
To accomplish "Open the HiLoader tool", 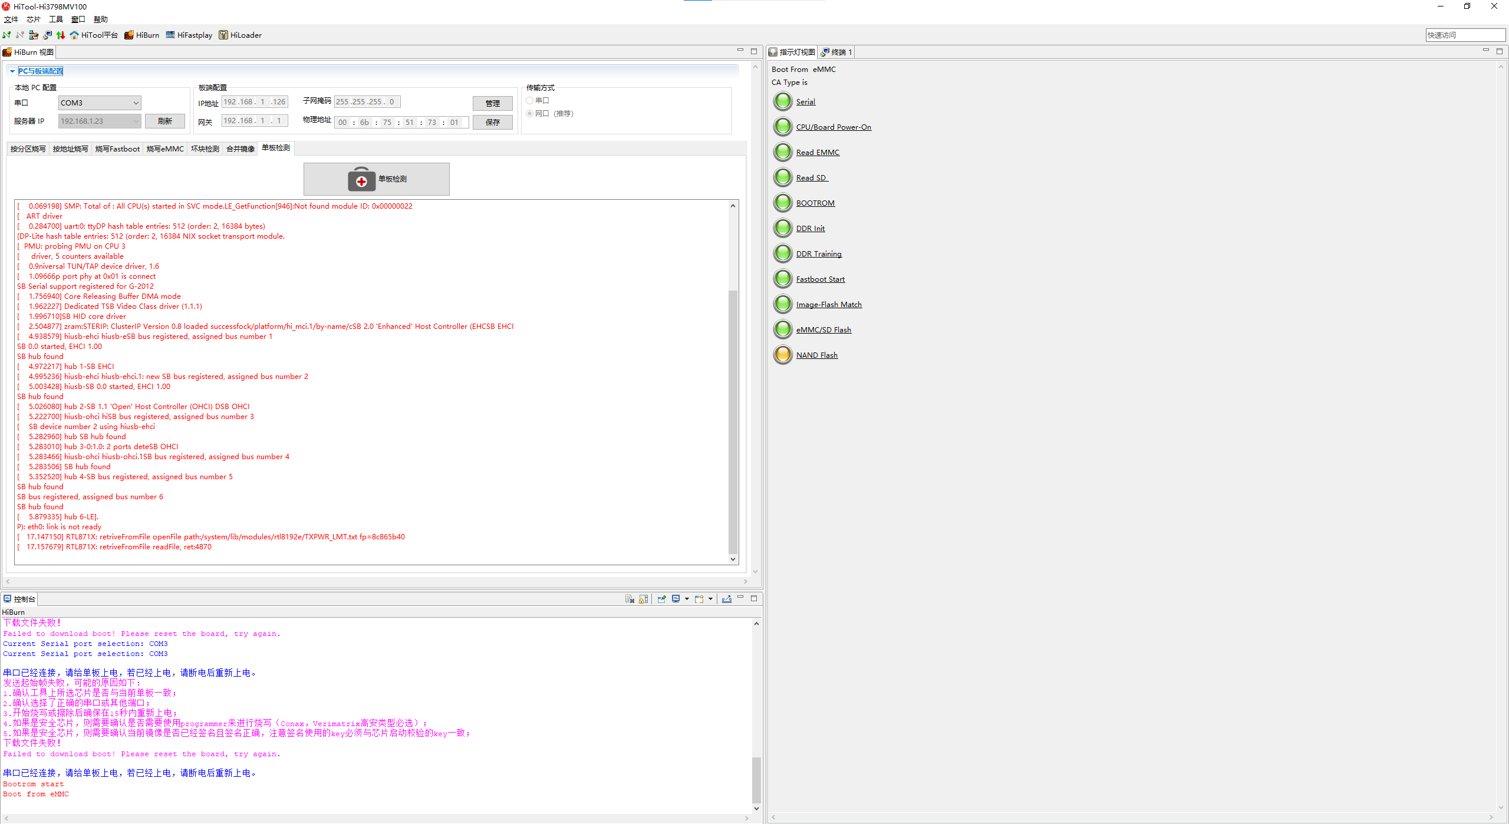I will click(240, 35).
